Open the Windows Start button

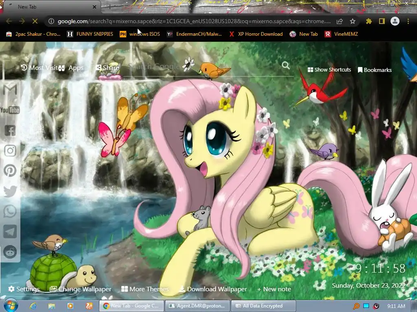click(11, 305)
